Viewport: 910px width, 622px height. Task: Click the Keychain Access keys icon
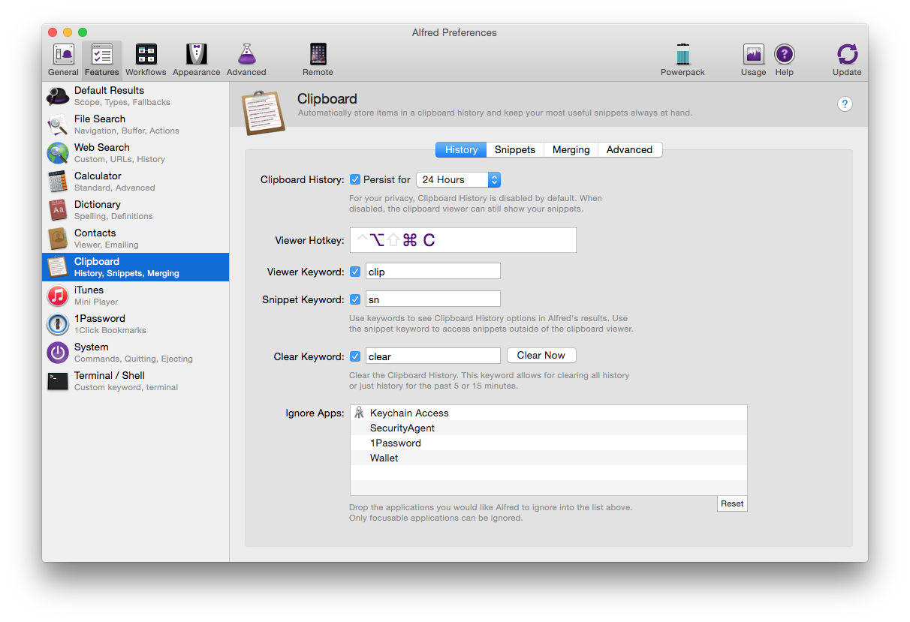pyautogui.click(x=359, y=413)
